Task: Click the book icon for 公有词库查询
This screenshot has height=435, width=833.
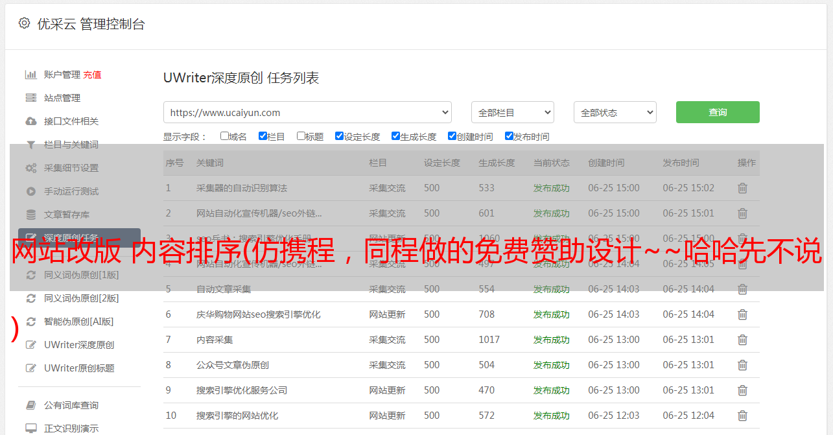Action: click(30, 405)
